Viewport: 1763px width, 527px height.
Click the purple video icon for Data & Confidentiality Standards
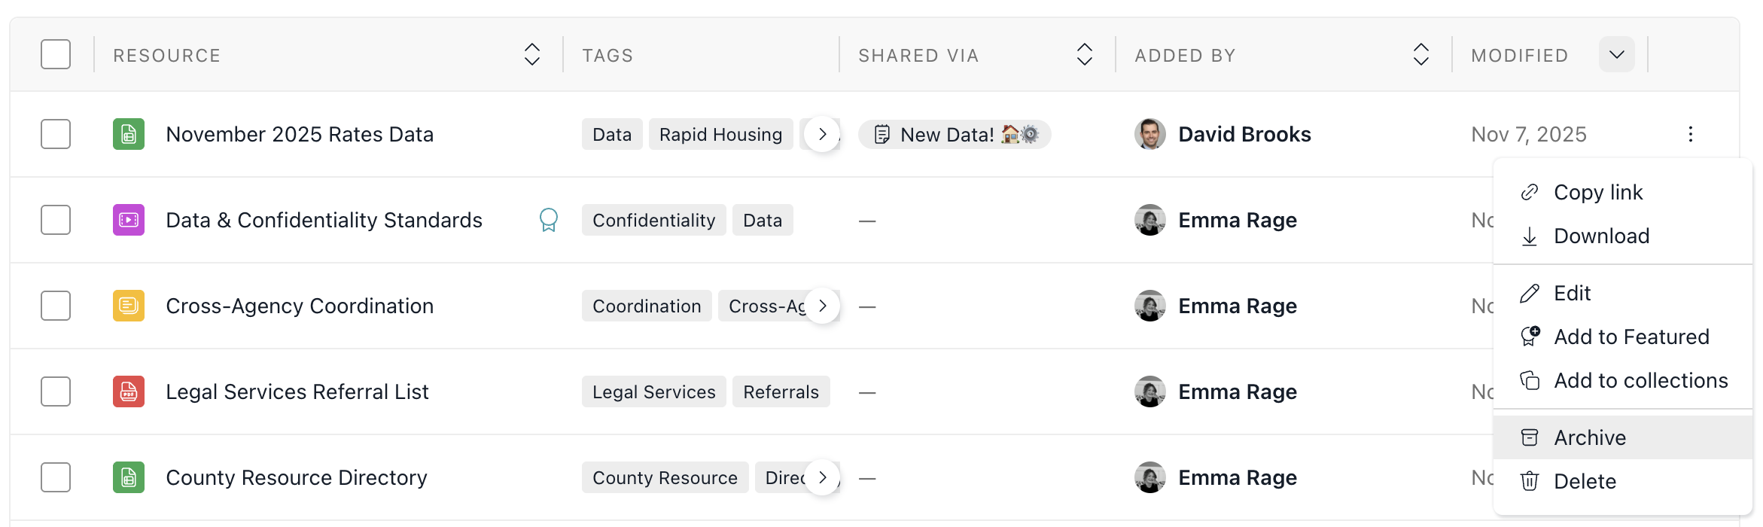(129, 221)
